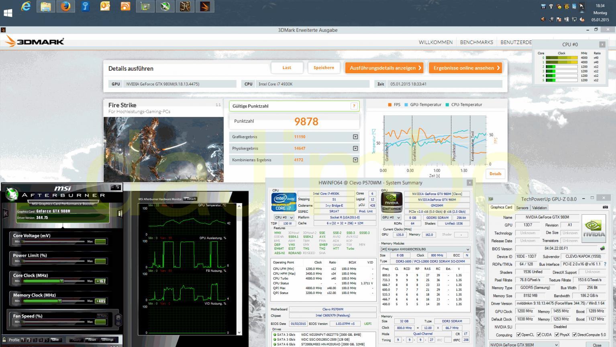
Task: Click the Afterburner Kombustor 'K' button
Action: click(x=6, y=214)
